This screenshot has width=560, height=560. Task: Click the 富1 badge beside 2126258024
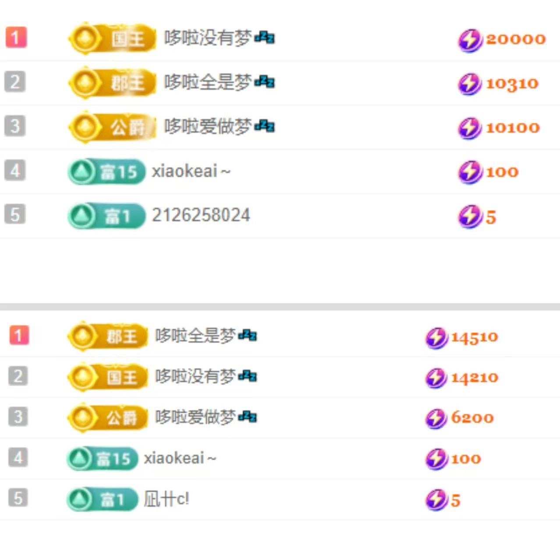coord(106,216)
